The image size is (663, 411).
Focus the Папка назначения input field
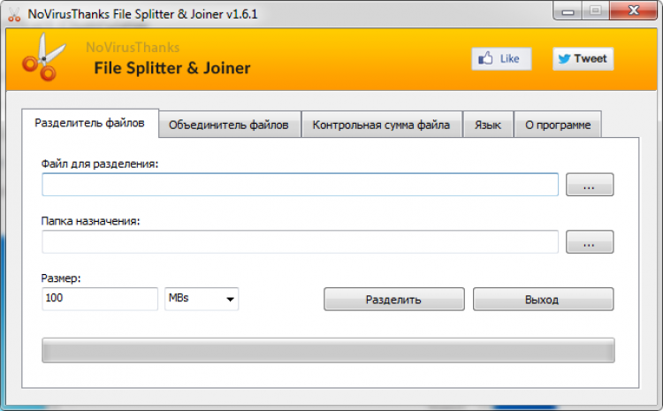(x=300, y=242)
